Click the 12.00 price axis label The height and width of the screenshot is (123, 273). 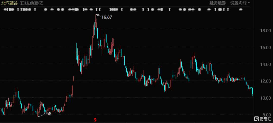(x=265, y=81)
